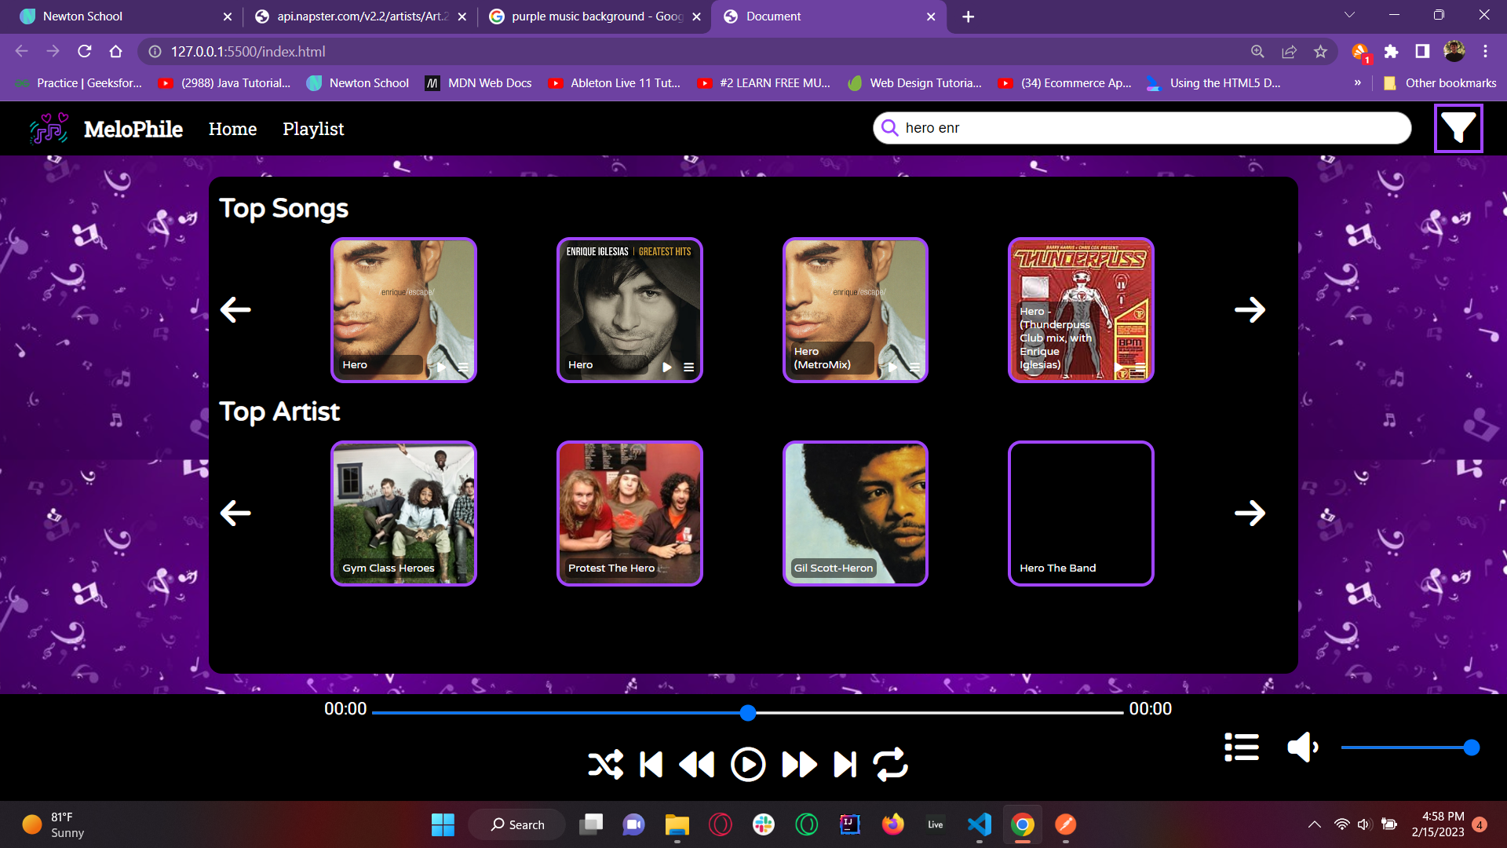Screen dimensions: 1507x848
Task: Open Gil Scott-Heron artist
Action: [855, 513]
